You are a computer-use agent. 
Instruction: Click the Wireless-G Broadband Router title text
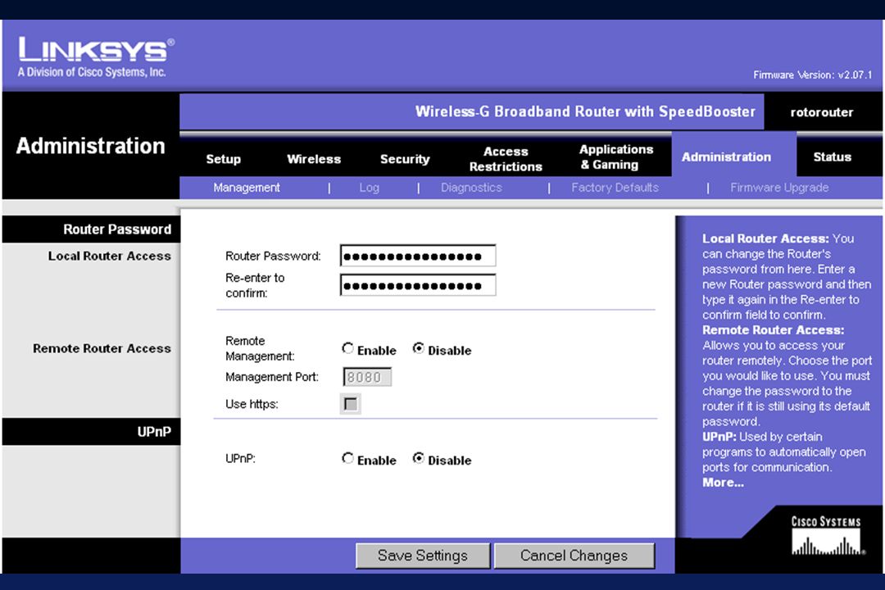585,111
